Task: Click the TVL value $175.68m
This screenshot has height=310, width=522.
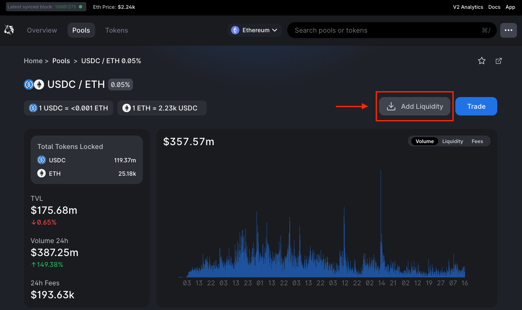Action: click(x=54, y=210)
